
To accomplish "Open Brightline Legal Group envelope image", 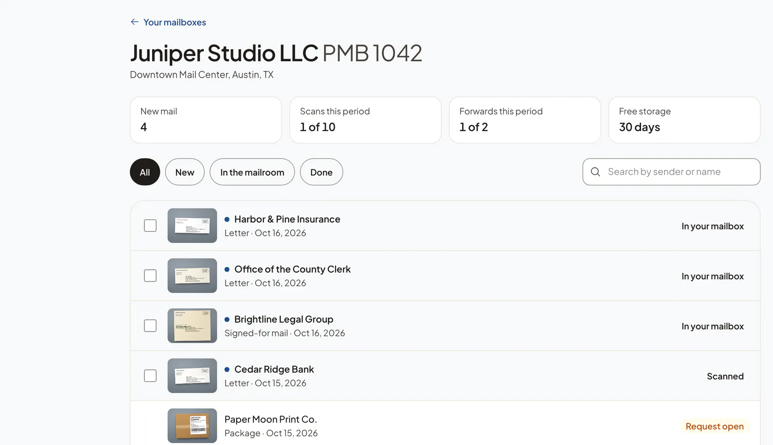I will (x=192, y=326).
